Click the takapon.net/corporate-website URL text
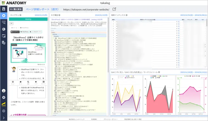This screenshot has width=208, height=121. 86,10
